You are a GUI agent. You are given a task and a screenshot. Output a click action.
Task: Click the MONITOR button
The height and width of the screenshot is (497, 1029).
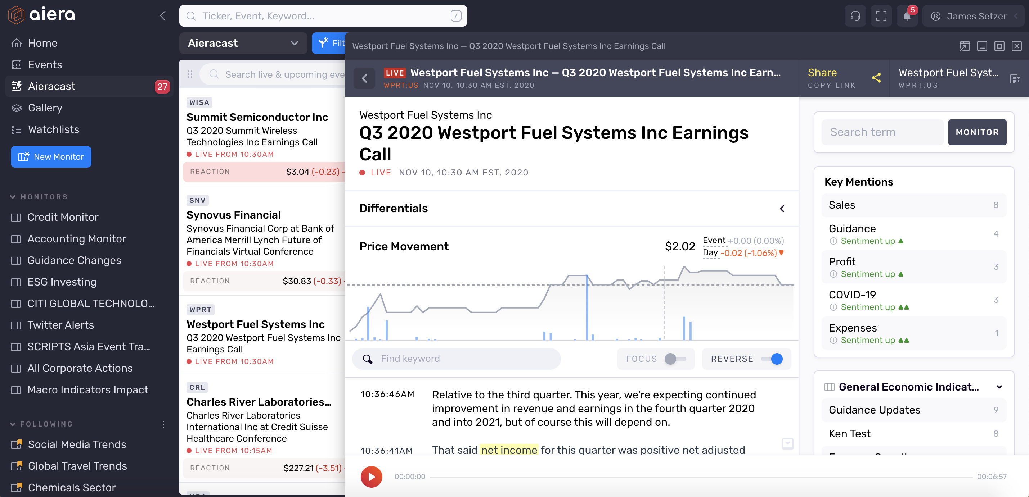977,132
